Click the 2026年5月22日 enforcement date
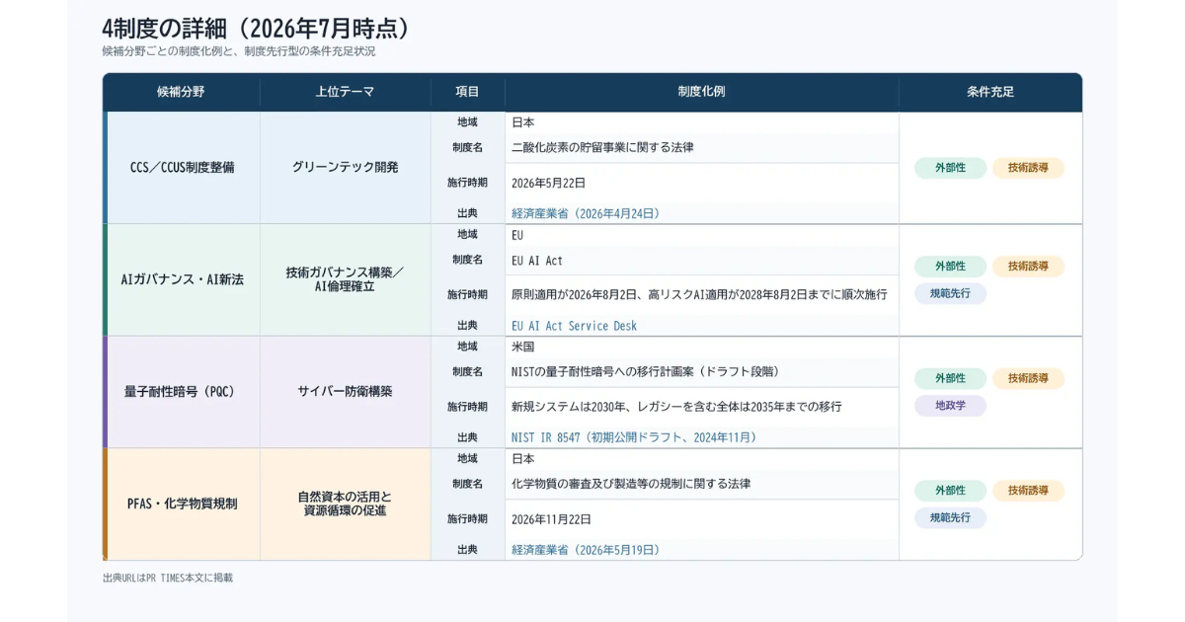 pos(548,183)
